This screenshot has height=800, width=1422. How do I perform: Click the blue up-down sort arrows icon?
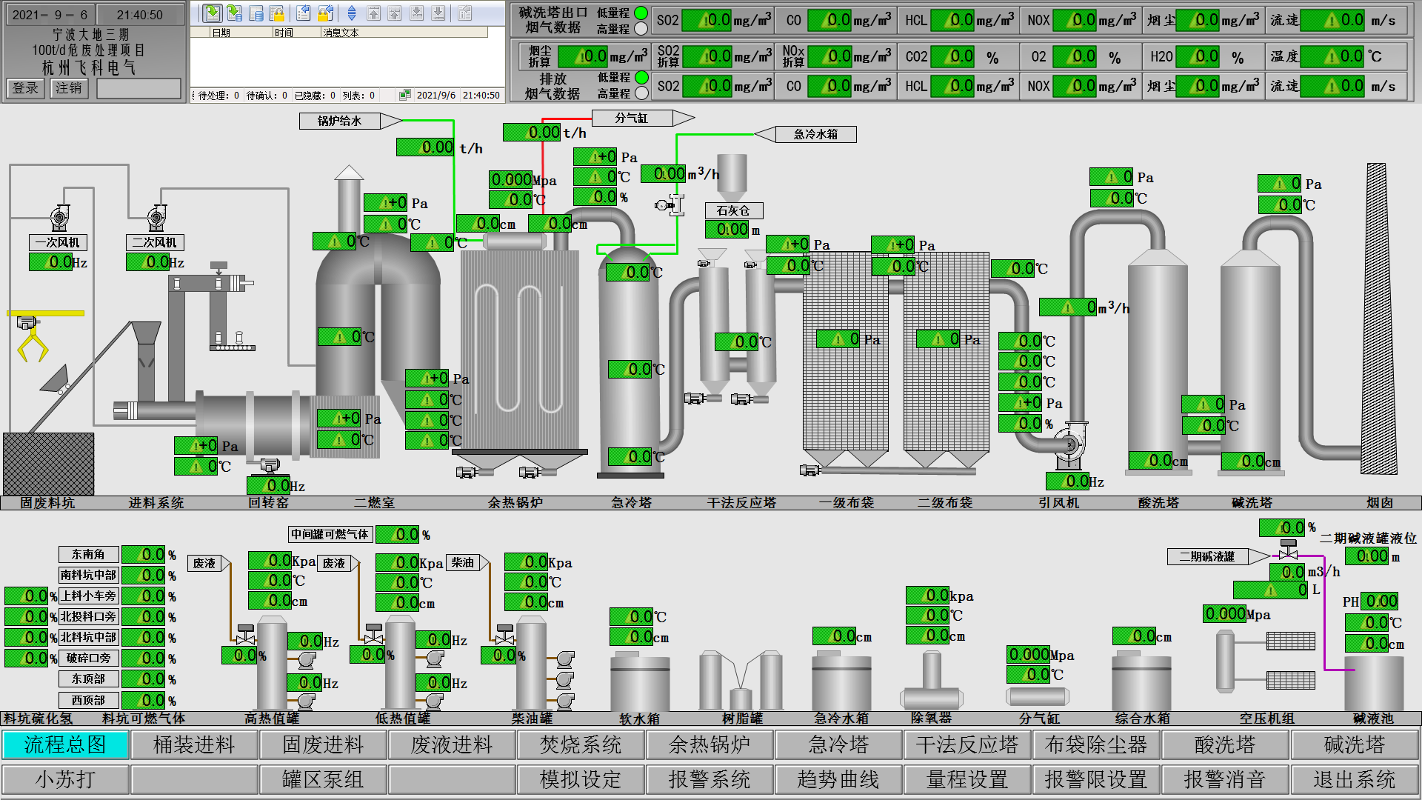tap(352, 13)
